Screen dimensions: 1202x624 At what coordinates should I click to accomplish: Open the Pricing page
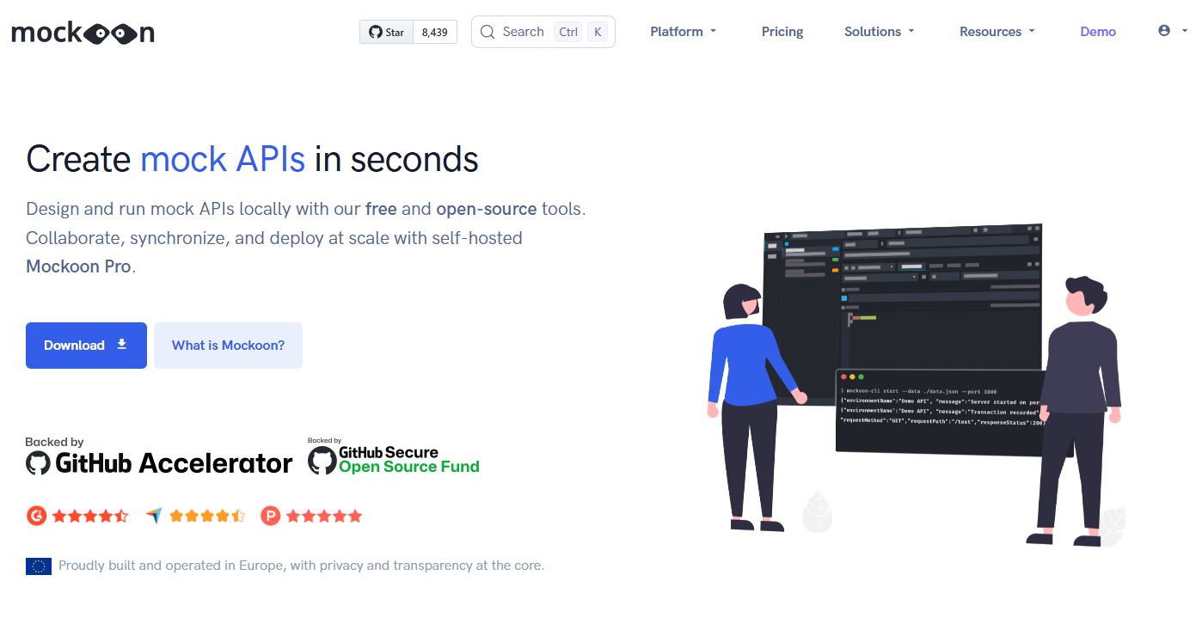pyautogui.click(x=782, y=32)
